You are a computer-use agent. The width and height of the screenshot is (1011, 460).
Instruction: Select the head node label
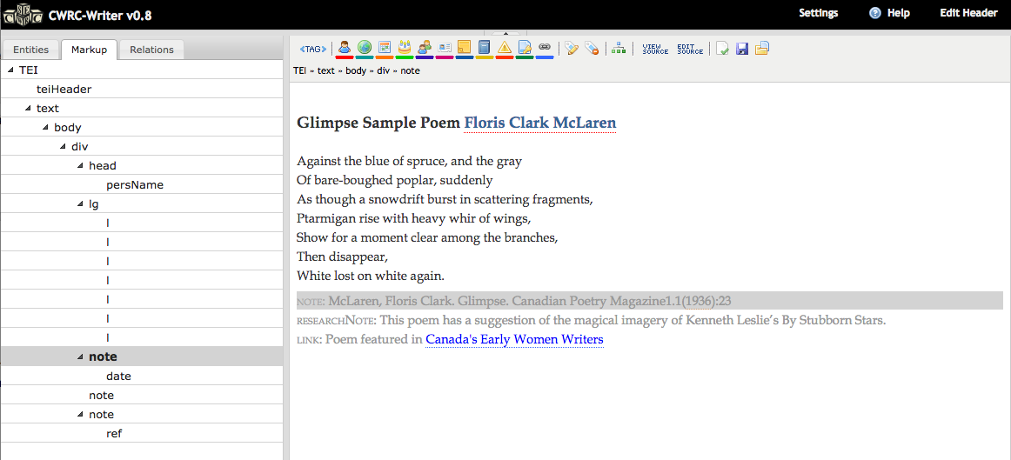tap(103, 165)
